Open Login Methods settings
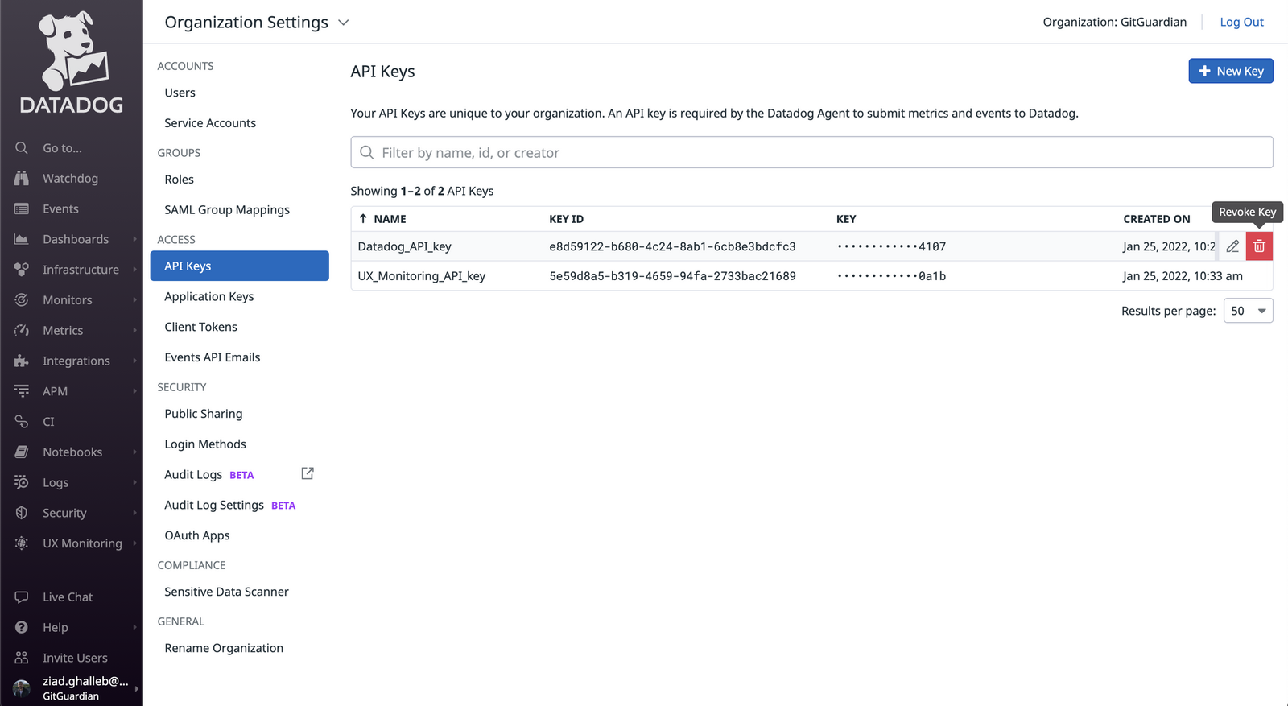The image size is (1288, 706). point(205,444)
